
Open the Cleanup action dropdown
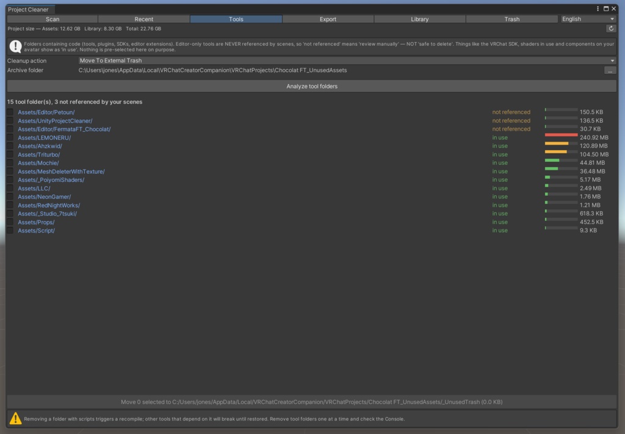(x=347, y=60)
